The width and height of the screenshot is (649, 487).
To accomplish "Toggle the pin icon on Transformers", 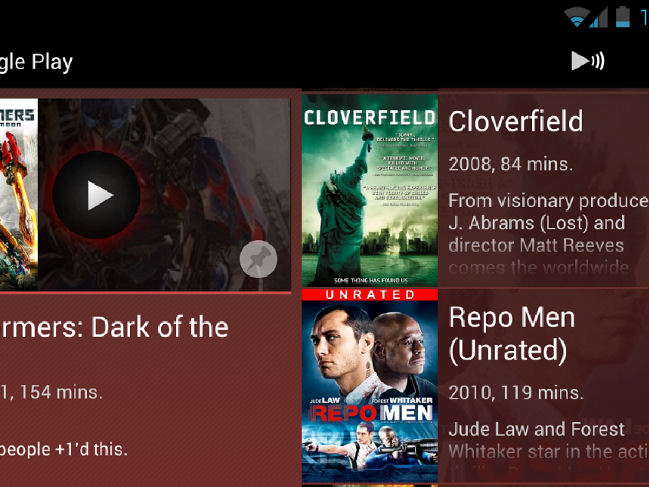I will (x=259, y=259).
